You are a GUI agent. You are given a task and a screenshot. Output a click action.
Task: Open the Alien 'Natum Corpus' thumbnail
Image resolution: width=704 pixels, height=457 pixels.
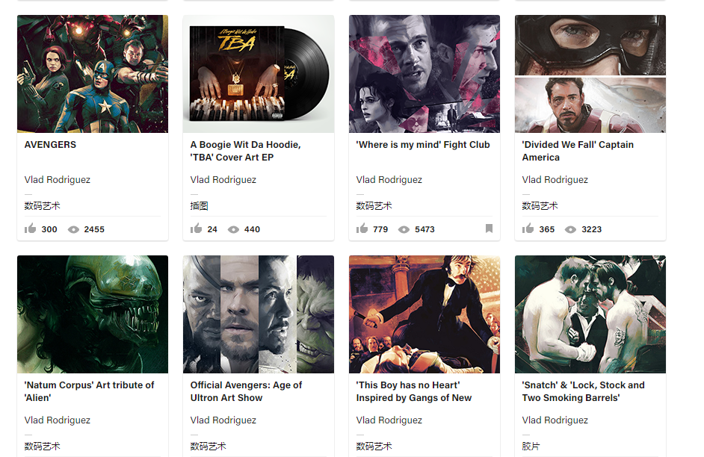(93, 314)
